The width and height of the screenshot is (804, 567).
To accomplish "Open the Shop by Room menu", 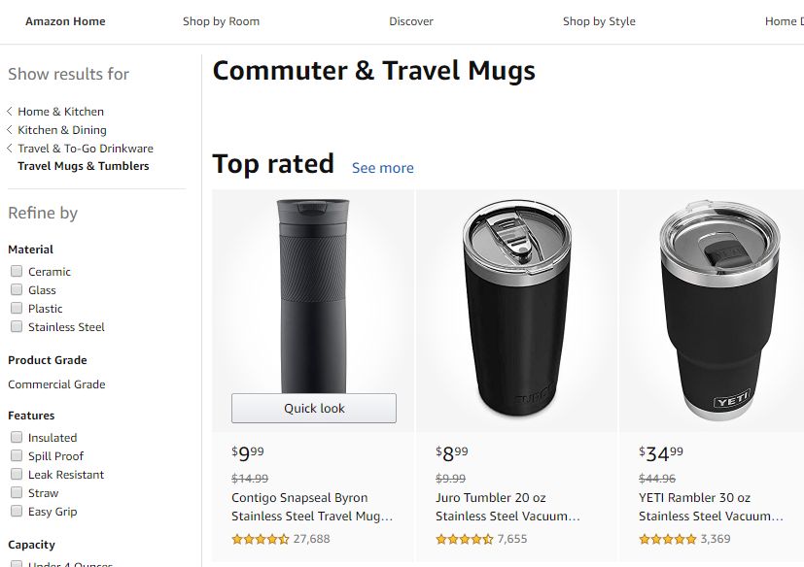I will (x=223, y=20).
